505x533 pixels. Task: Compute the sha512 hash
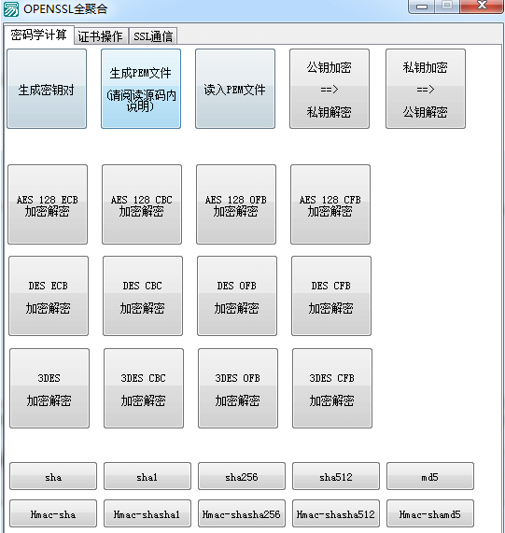click(336, 476)
